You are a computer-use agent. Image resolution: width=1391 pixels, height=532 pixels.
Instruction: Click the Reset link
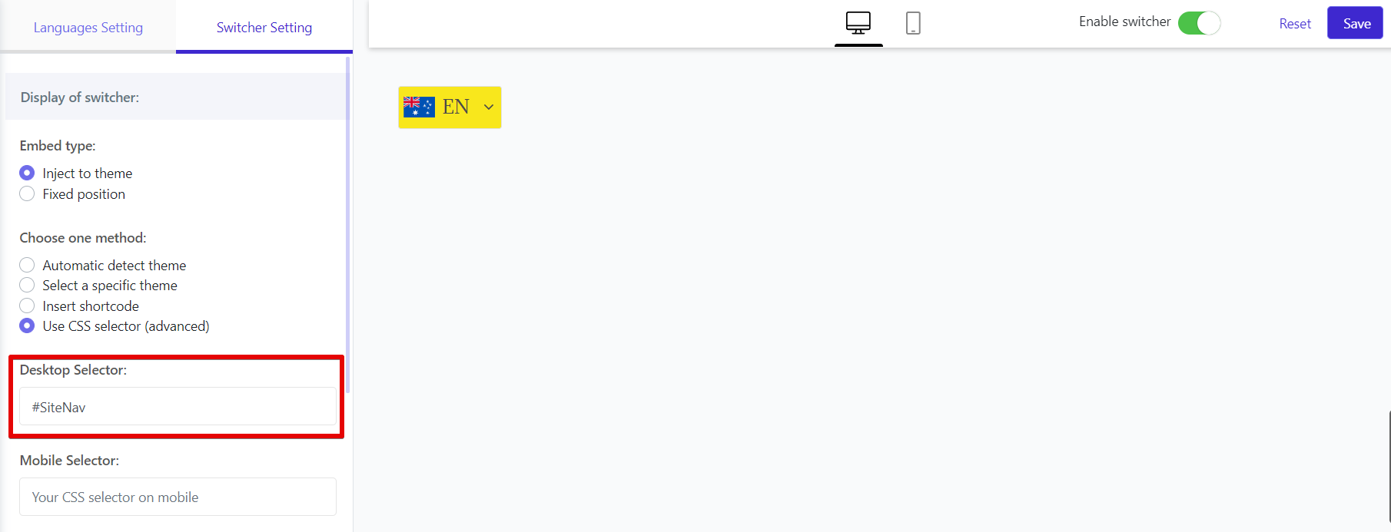(1295, 24)
